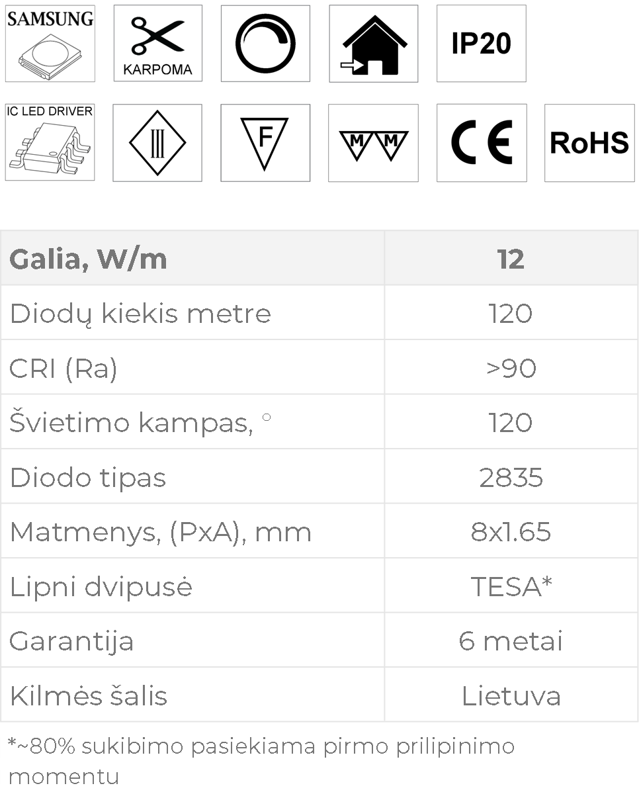Click the Diodų kiekis metre row label
Image resolution: width=639 pixels, height=798 pixels.
(x=140, y=313)
